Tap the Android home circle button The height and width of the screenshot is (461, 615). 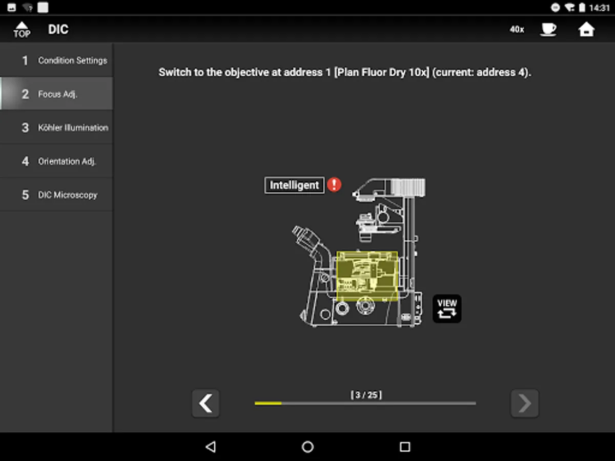(307, 447)
